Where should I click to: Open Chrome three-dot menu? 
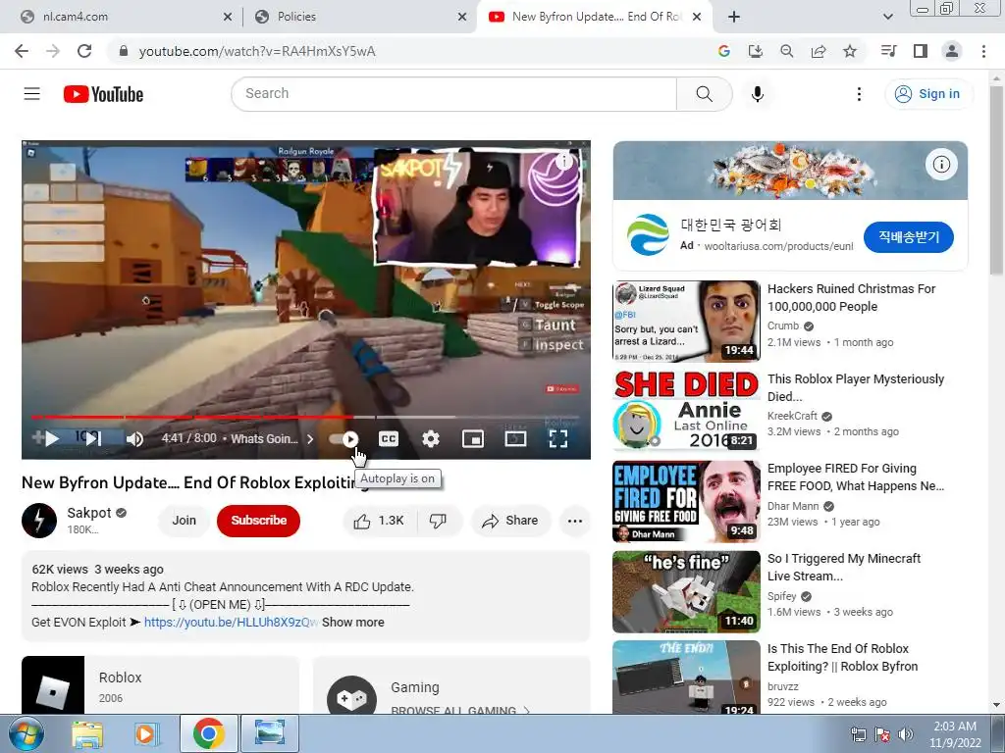983,51
